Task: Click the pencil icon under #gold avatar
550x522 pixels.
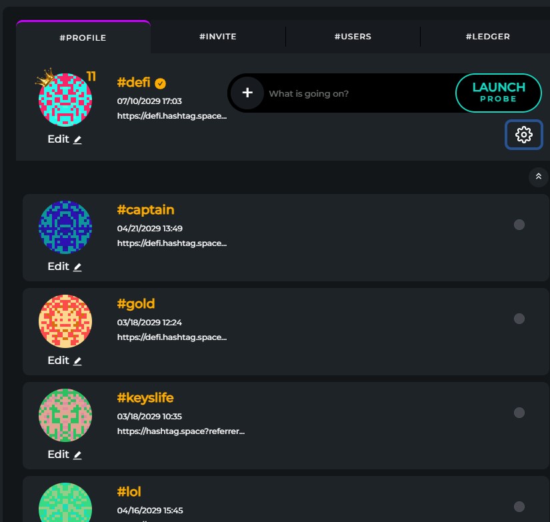Action: point(77,361)
